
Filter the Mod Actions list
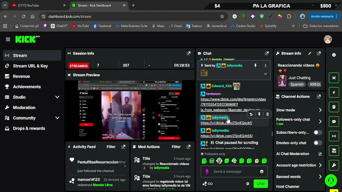tap(176, 147)
